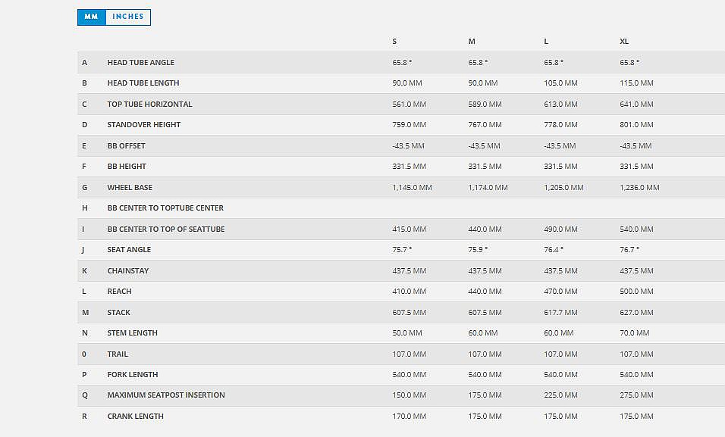Viewport: 725px width, 437px height.
Task: Click the S size column header
Action: (x=394, y=42)
